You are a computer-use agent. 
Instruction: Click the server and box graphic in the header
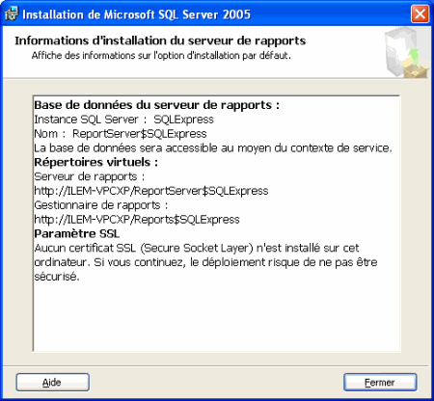pos(406,53)
